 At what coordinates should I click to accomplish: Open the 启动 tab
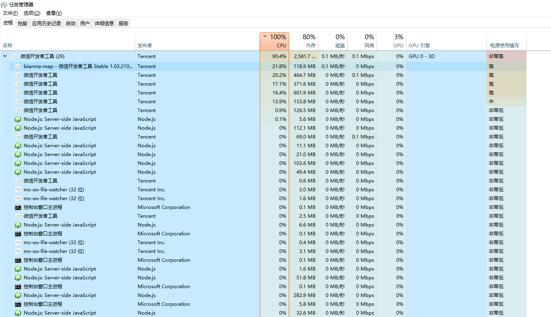[71, 24]
